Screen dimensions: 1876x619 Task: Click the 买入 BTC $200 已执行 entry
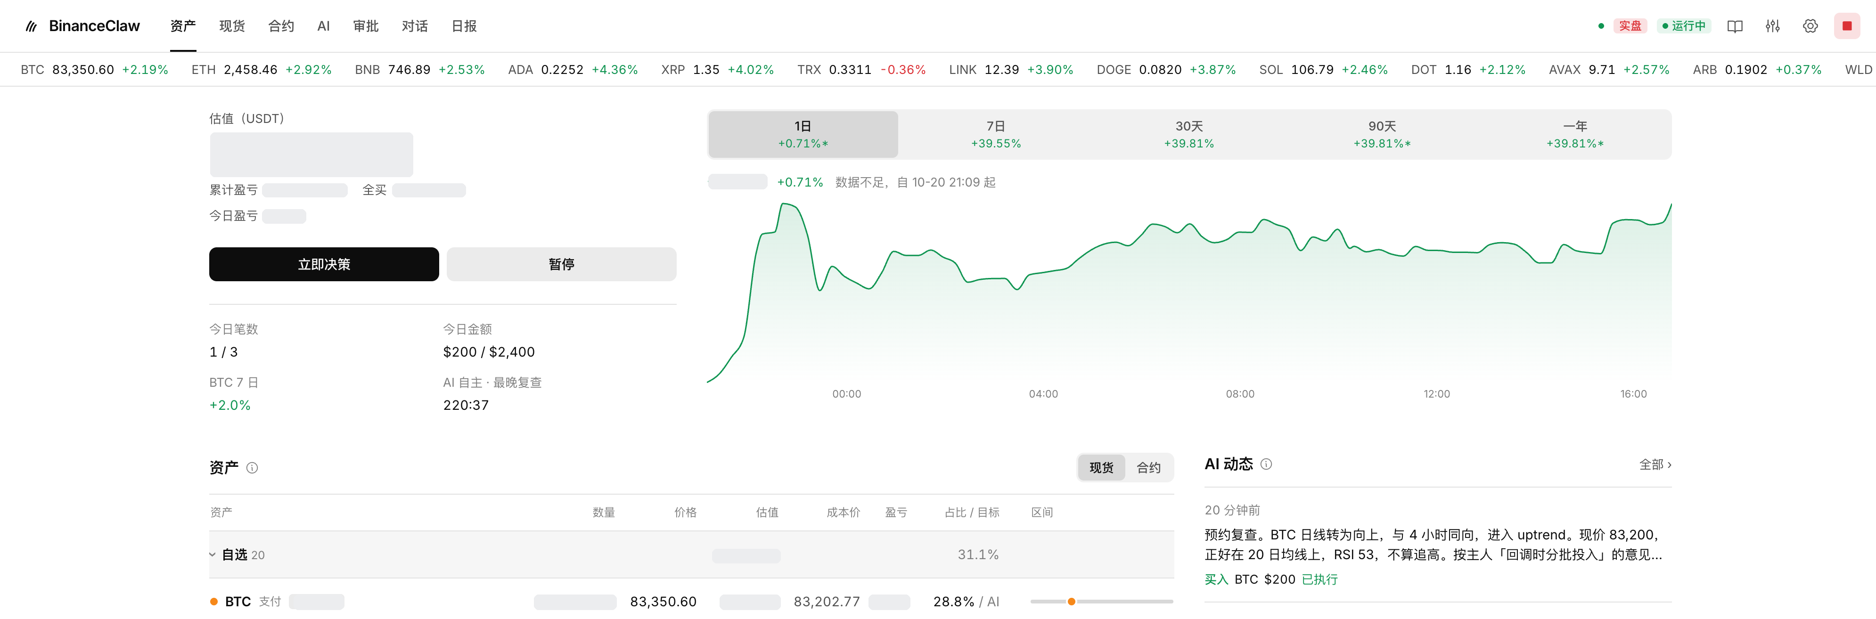pos(1271,580)
